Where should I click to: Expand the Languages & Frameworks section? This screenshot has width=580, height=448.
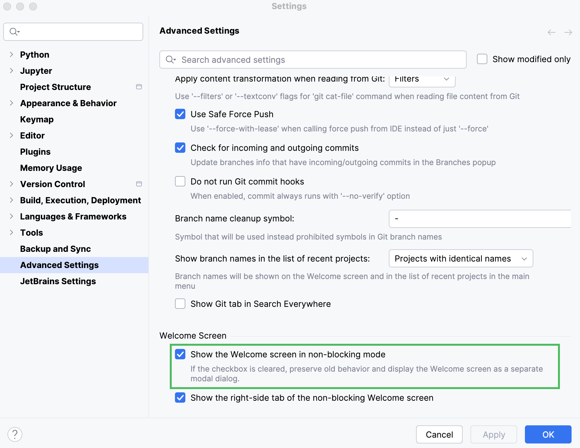(12, 216)
